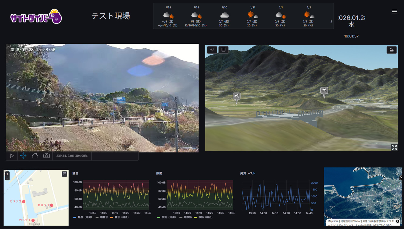Reset camera to home position
This screenshot has height=229, width=404.
pyautogui.click(x=35, y=156)
